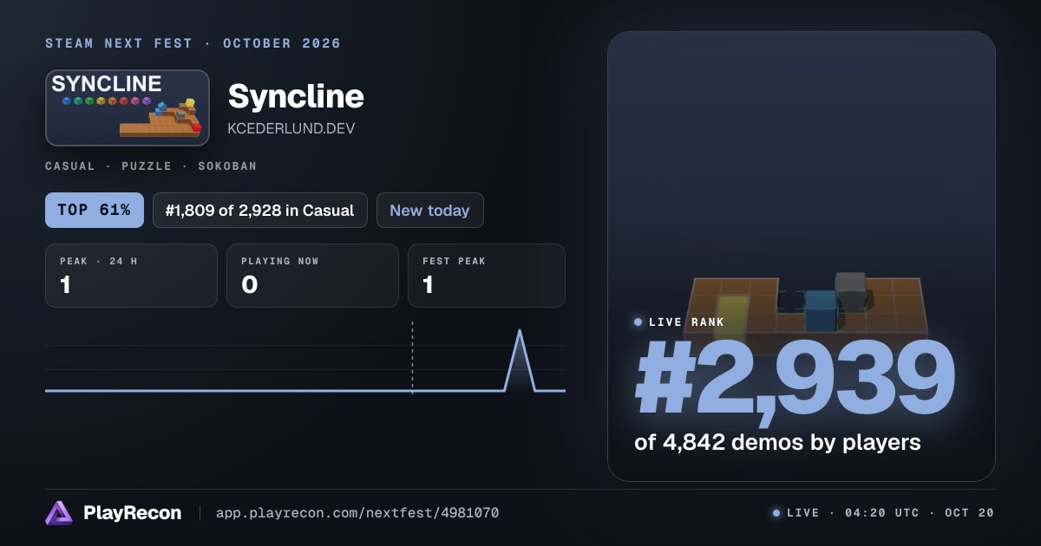Screen dimensions: 1041x546
Task: Click the LIVE RANK indicator dot
Action: point(638,322)
